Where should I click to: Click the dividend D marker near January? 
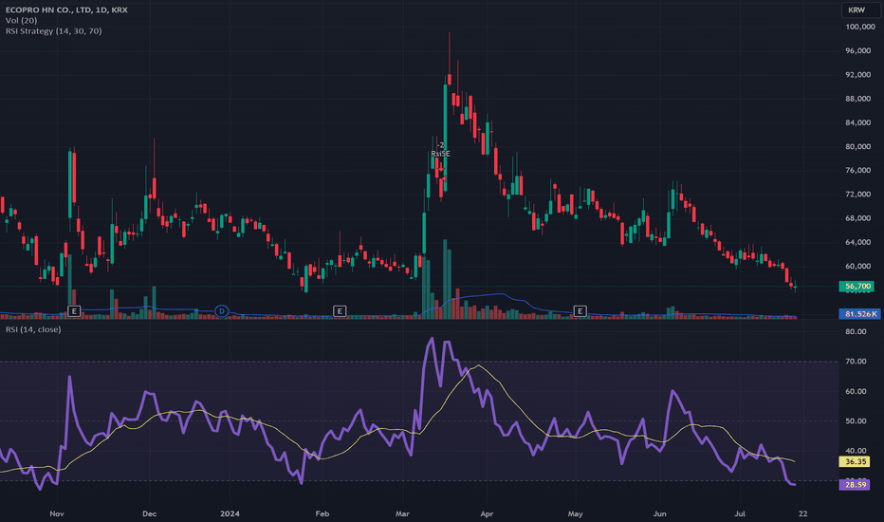[222, 311]
